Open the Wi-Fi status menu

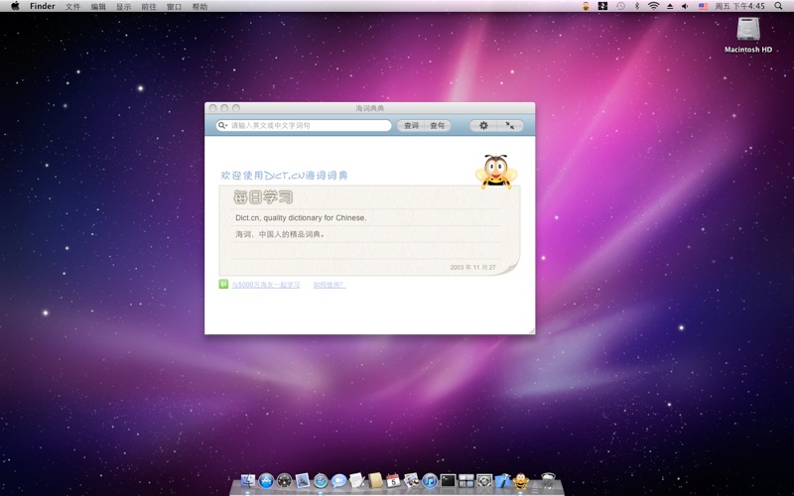click(x=653, y=6)
